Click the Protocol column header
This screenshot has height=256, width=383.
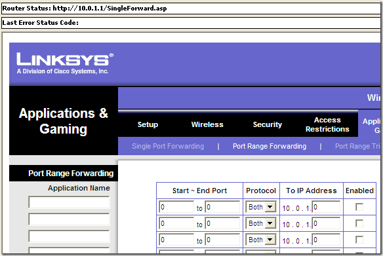pyautogui.click(x=261, y=191)
